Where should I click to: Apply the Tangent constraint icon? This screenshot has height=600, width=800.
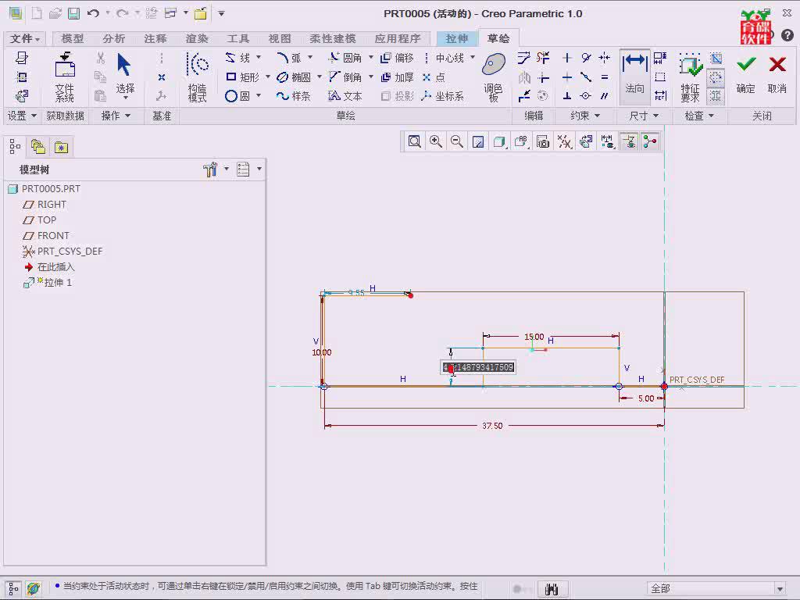pos(586,58)
